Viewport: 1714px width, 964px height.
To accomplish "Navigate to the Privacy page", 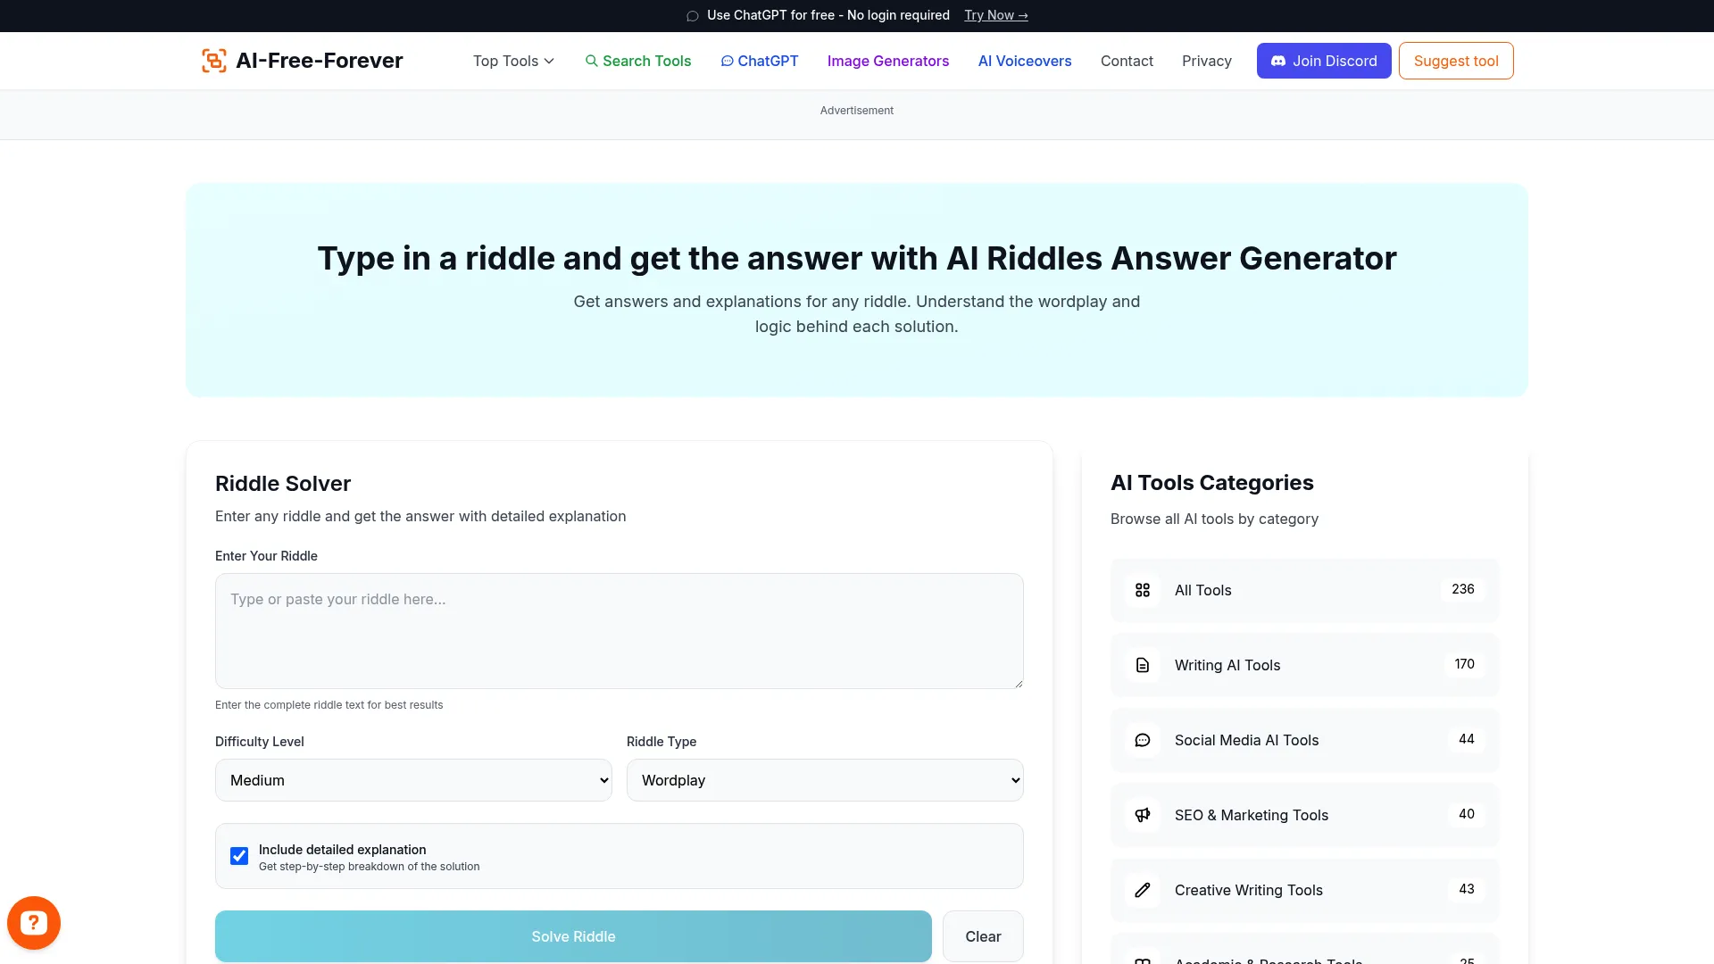I will pos(1206,61).
